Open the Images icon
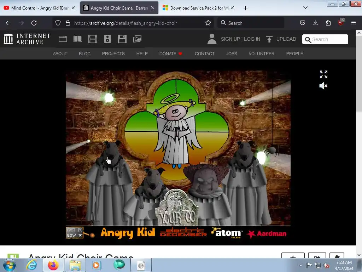This screenshot has width=362, height=272. [137, 39]
